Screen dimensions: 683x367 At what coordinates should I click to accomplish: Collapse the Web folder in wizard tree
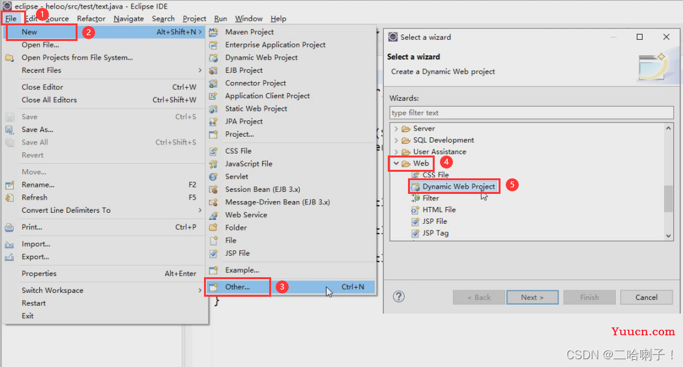pos(396,163)
